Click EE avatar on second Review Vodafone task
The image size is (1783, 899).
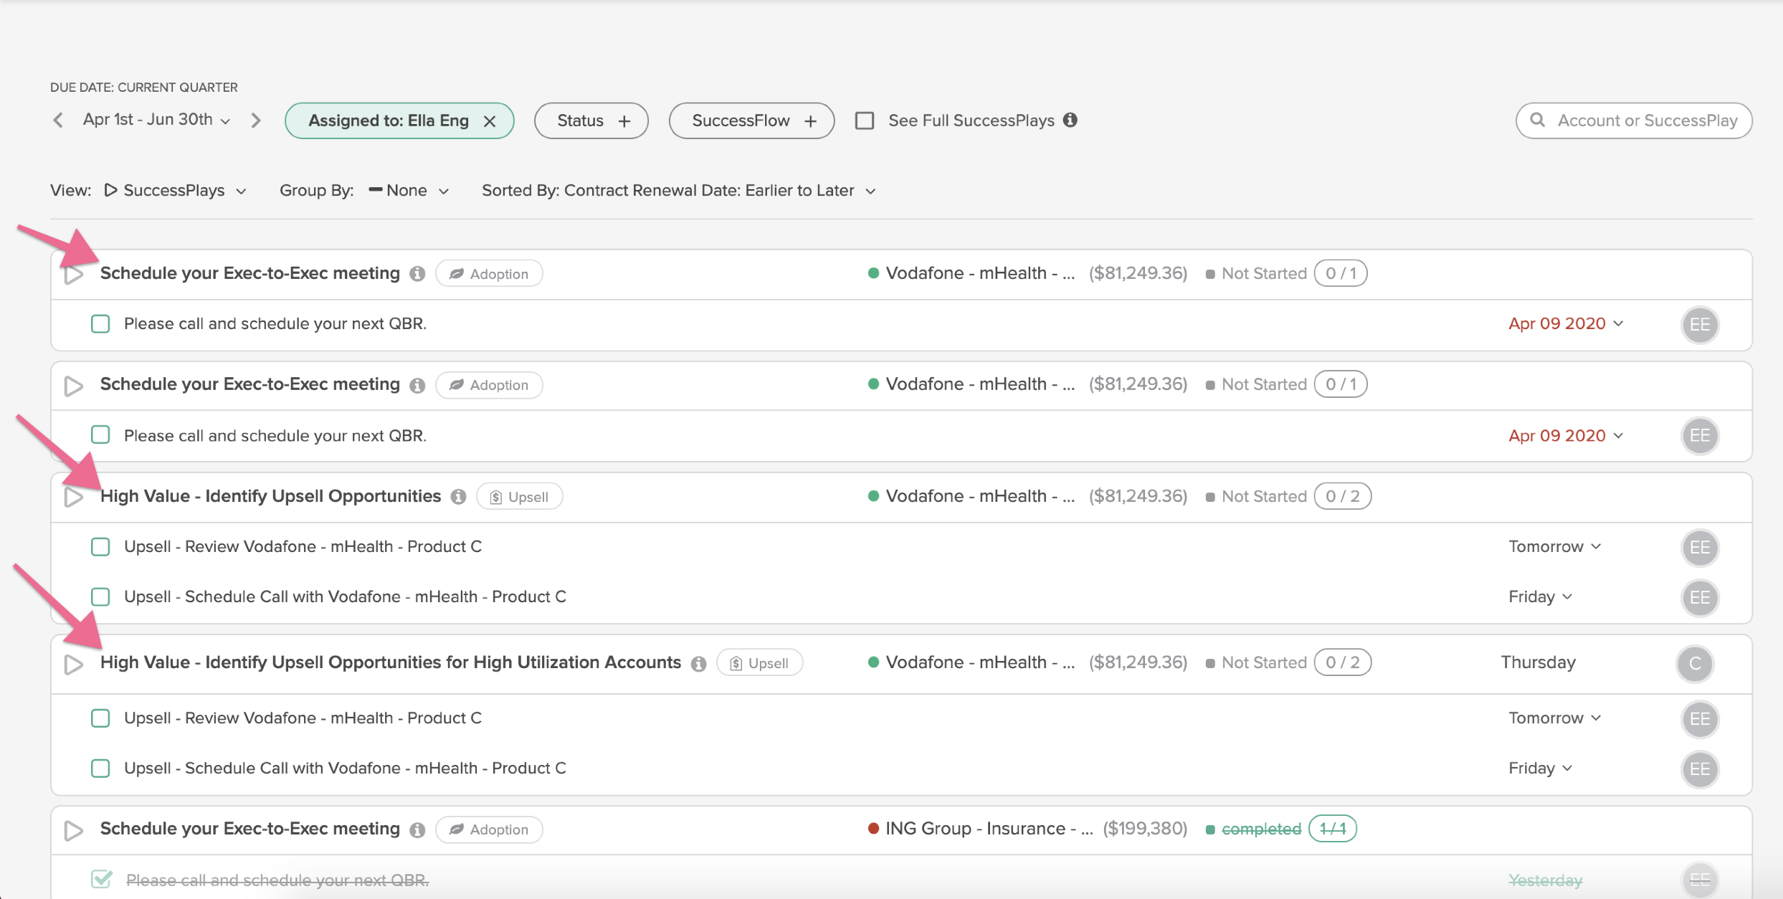click(1700, 719)
